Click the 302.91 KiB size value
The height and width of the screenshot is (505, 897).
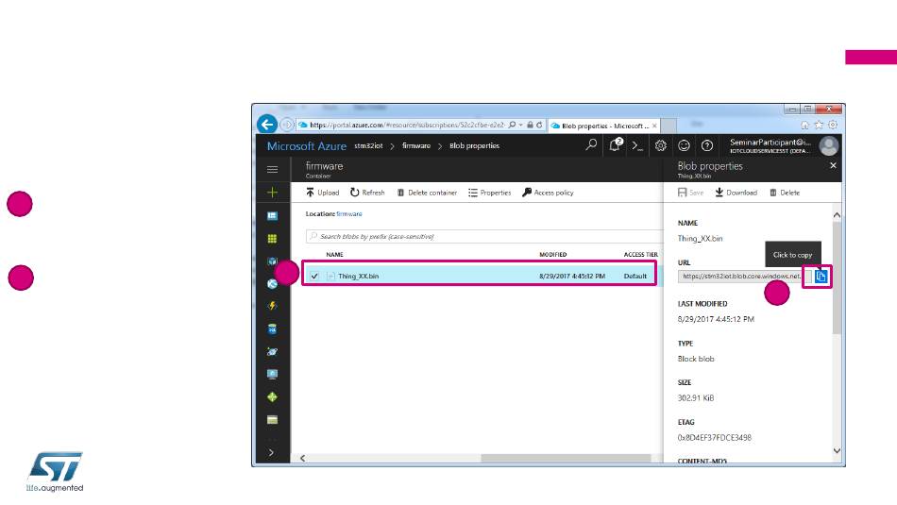click(696, 397)
